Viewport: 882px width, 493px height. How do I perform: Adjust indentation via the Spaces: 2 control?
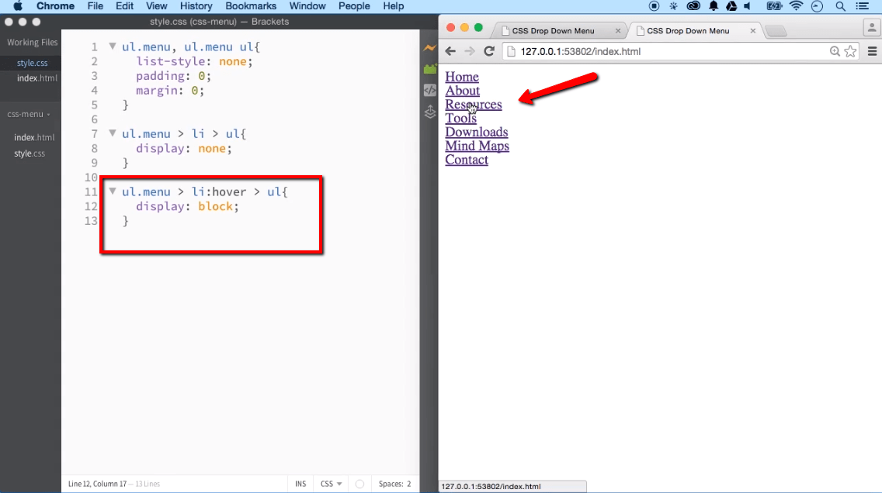(x=394, y=483)
